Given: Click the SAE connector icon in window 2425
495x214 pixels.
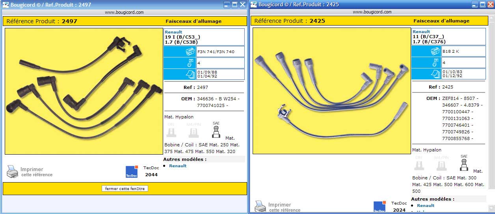Looking at the screenshot, I should click(464, 163).
